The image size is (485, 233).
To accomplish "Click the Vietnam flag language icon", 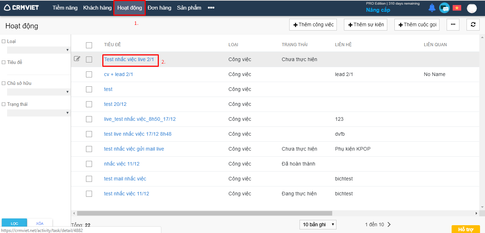I will (x=457, y=8).
